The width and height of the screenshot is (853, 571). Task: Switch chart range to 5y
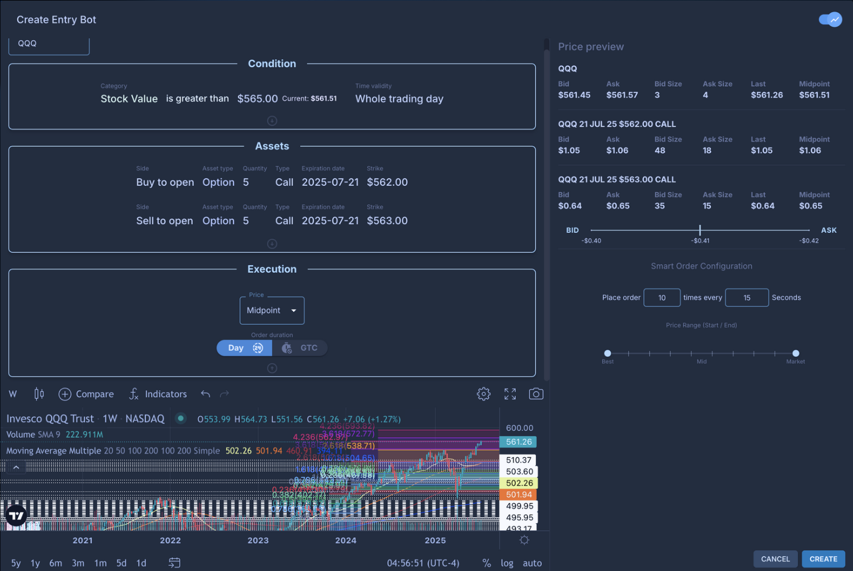(16, 562)
